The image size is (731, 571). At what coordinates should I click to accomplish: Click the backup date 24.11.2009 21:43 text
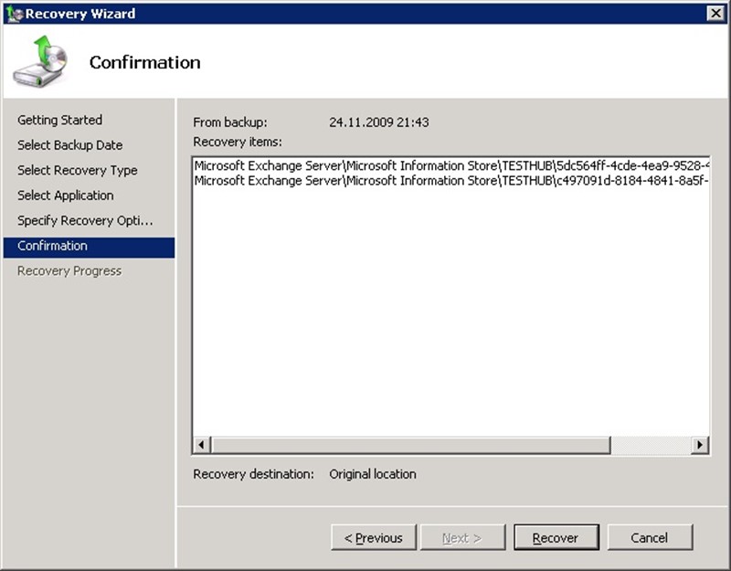[x=378, y=122]
